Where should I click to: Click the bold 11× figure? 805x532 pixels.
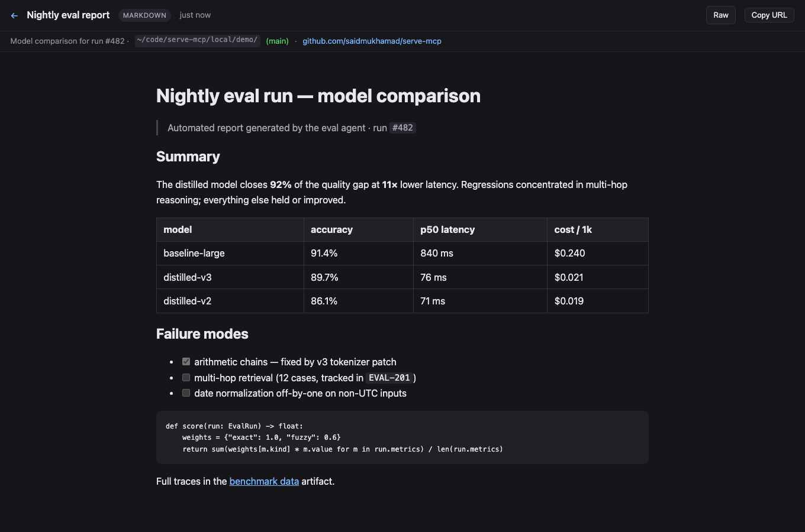[x=389, y=184]
